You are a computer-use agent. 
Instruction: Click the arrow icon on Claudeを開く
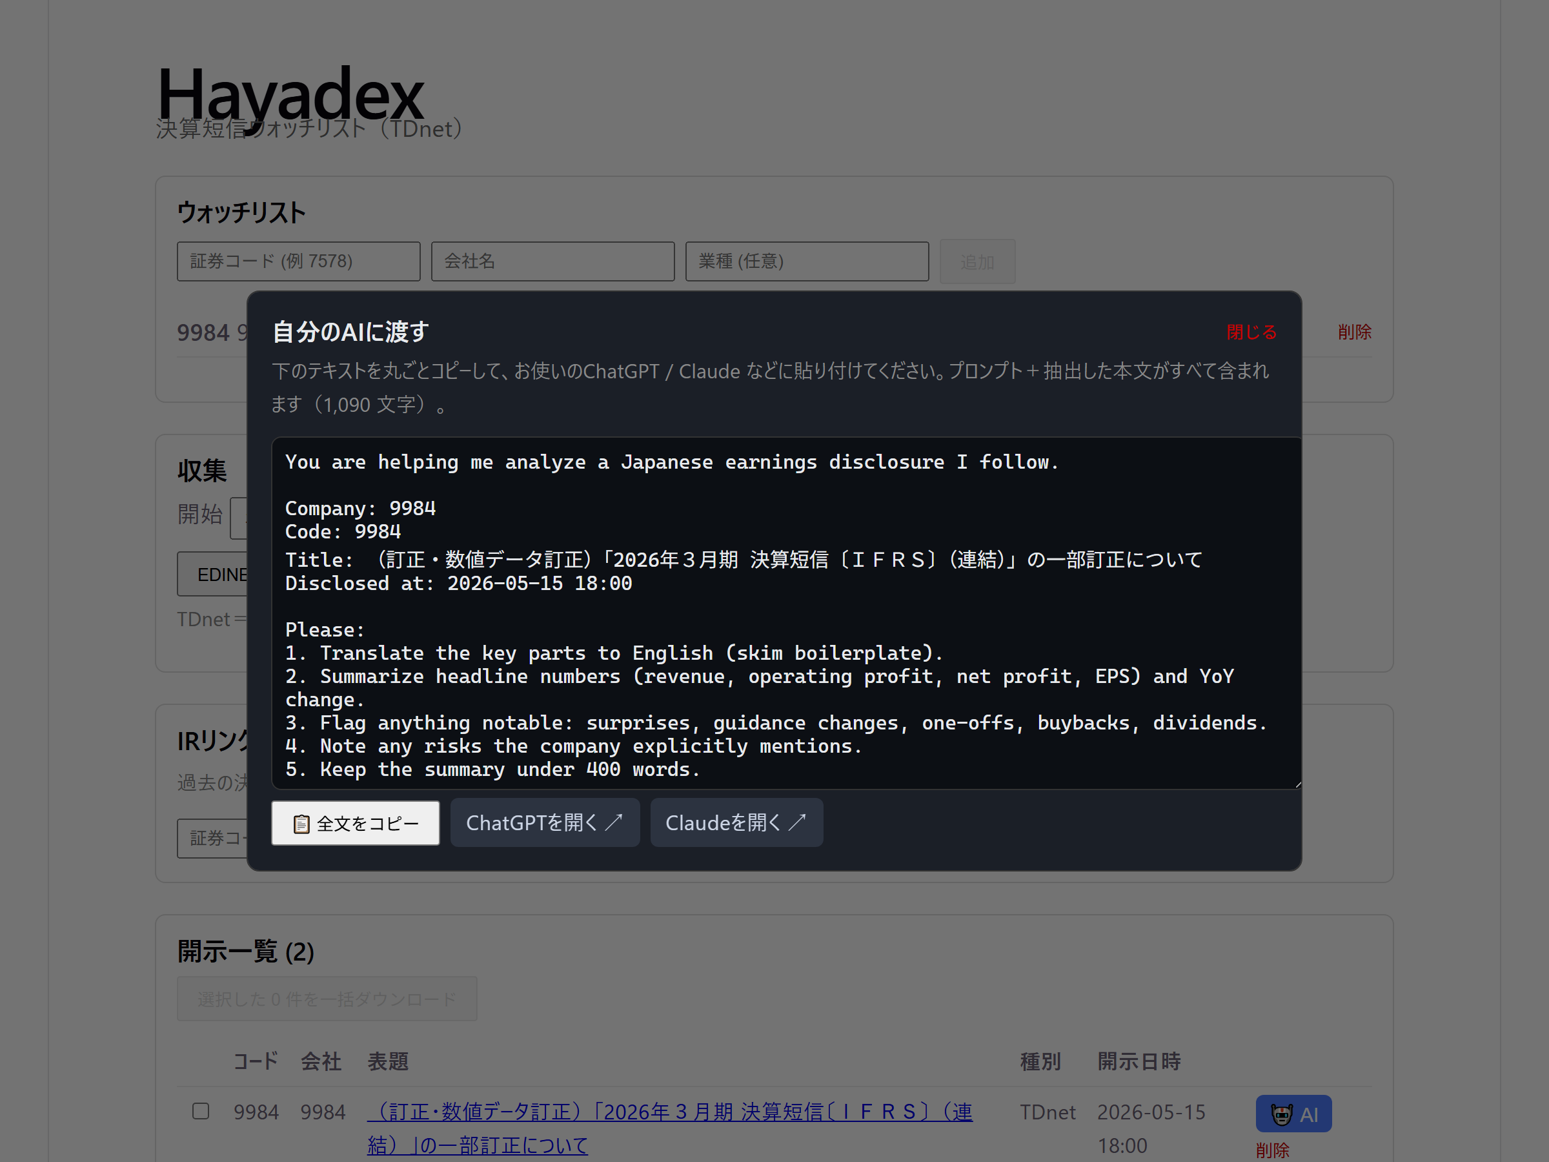(798, 822)
